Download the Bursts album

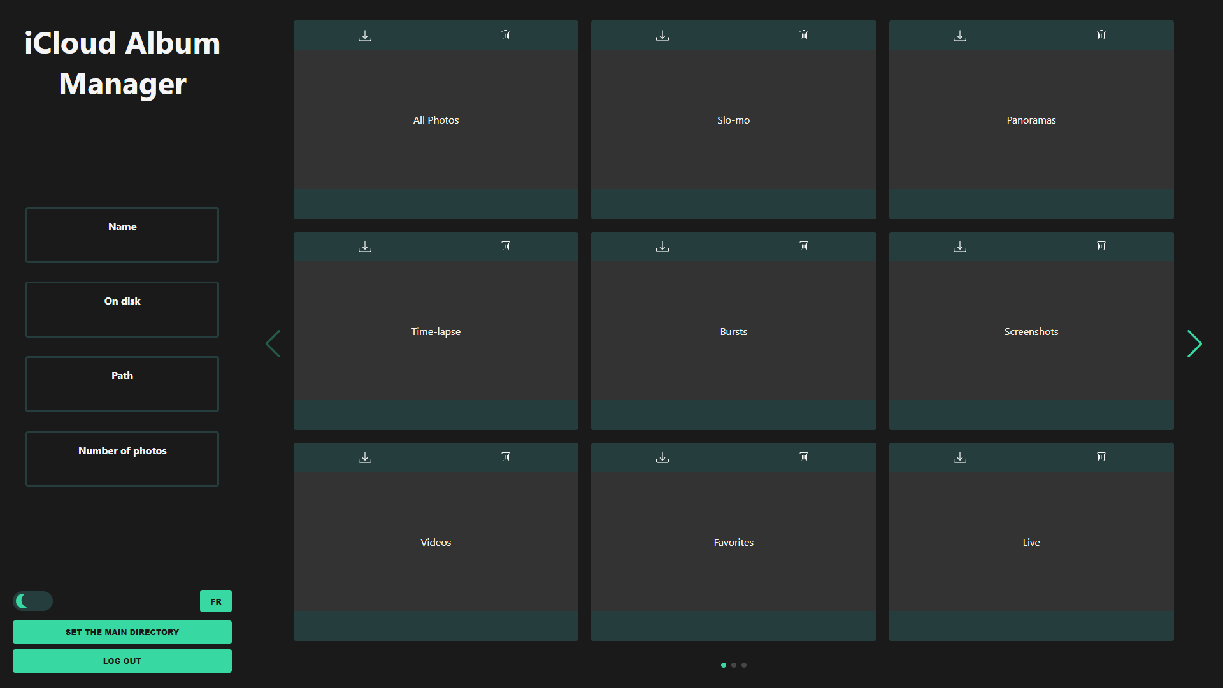[662, 247]
